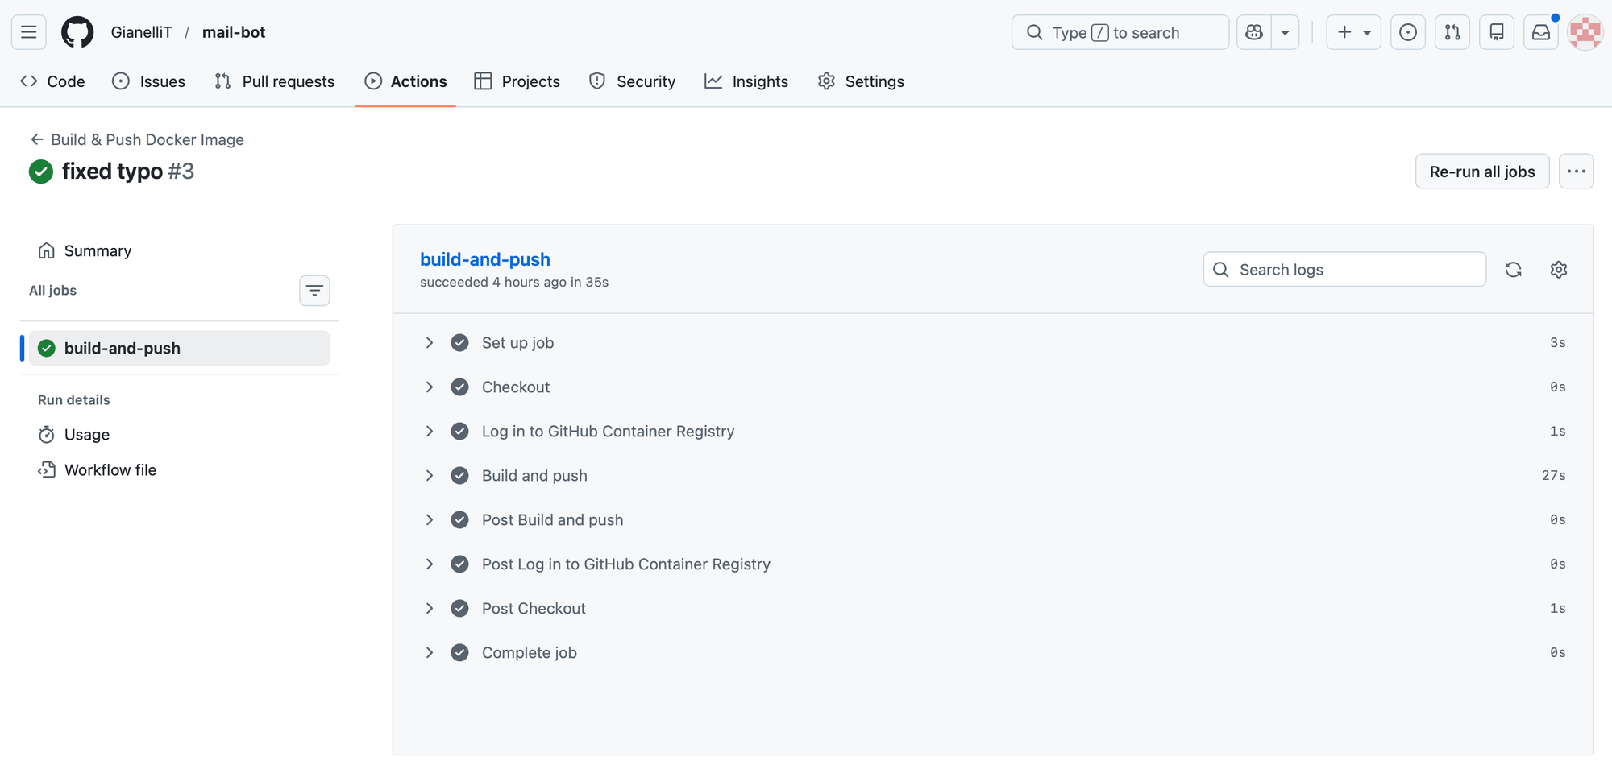Open the log settings gear icon
The width and height of the screenshot is (1612, 765).
1558,270
